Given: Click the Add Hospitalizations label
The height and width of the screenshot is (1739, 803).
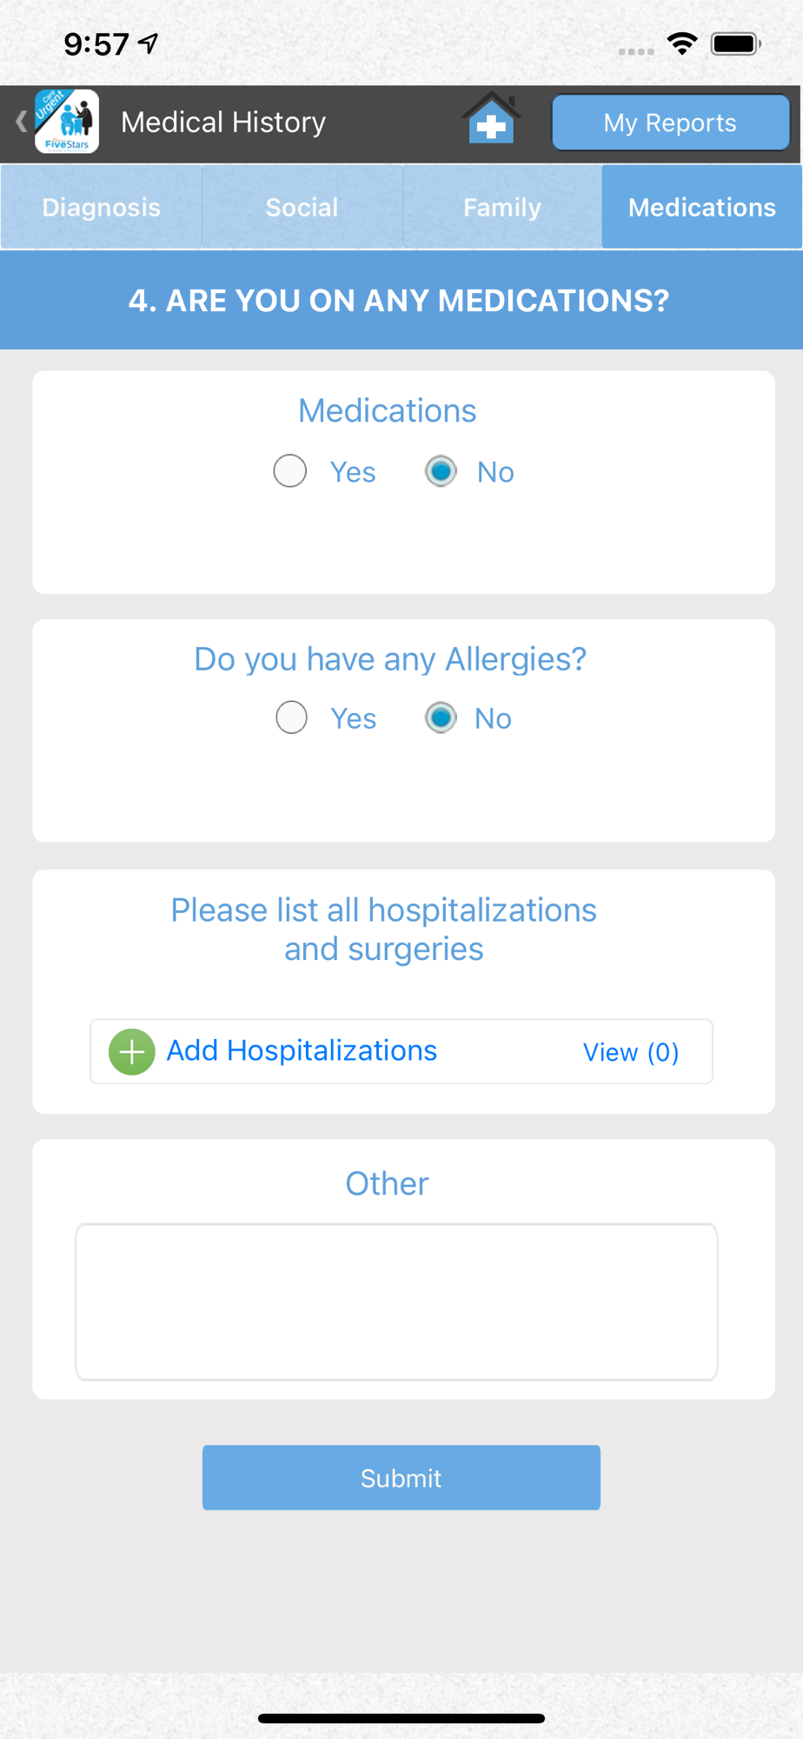Looking at the screenshot, I should 302,1051.
